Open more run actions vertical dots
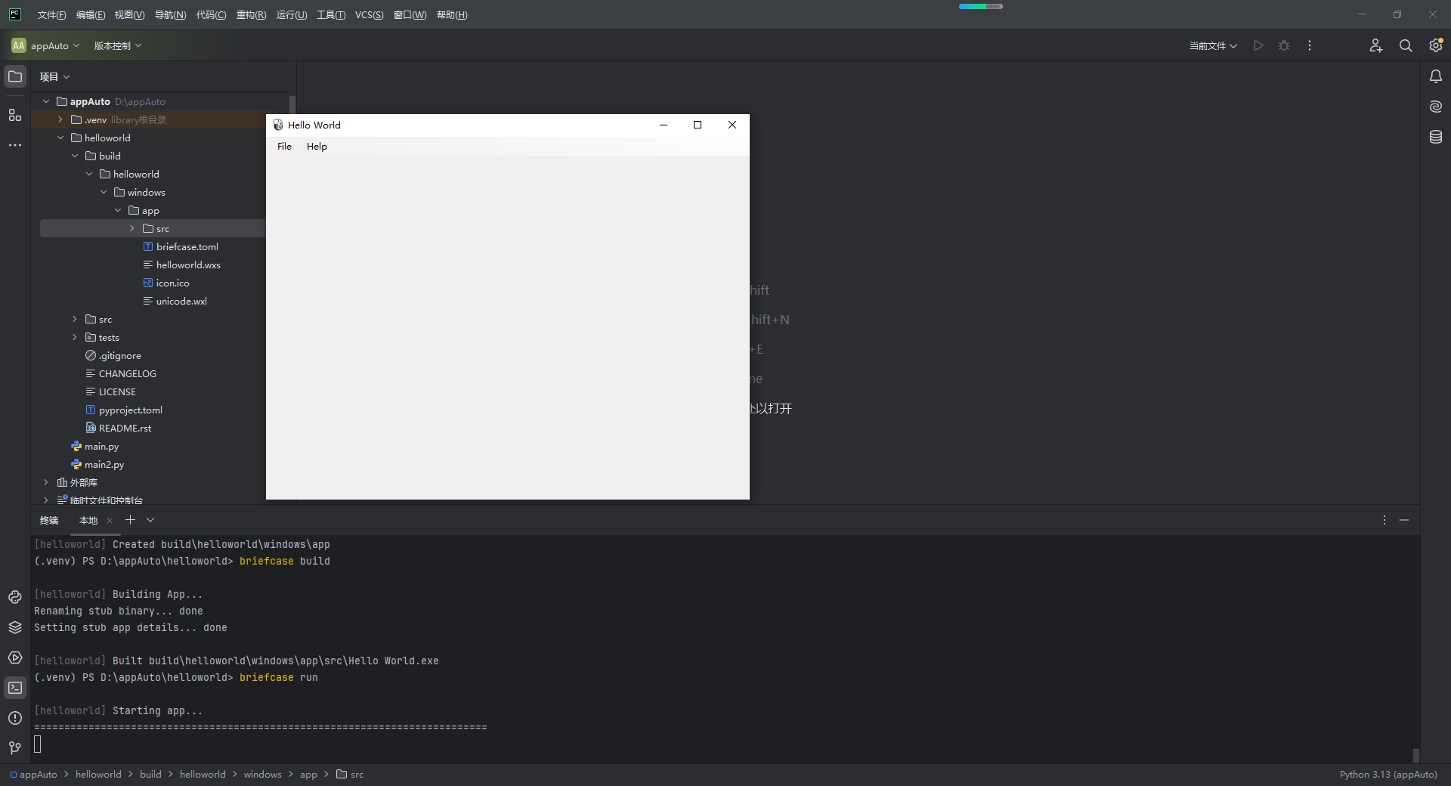Image resolution: width=1451 pixels, height=786 pixels. point(1310,45)
